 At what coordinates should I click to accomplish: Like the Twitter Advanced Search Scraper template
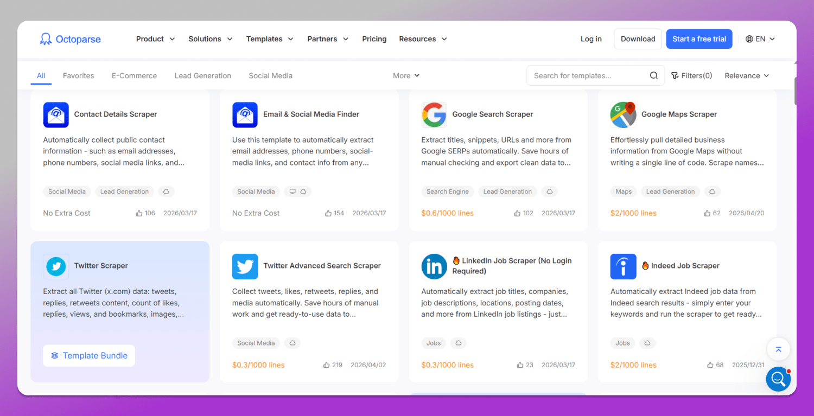click(326, 365)
